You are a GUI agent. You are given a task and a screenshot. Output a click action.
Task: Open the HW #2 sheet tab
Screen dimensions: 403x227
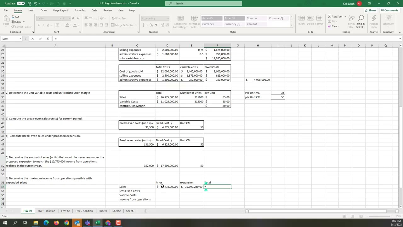tap(65, 211)
